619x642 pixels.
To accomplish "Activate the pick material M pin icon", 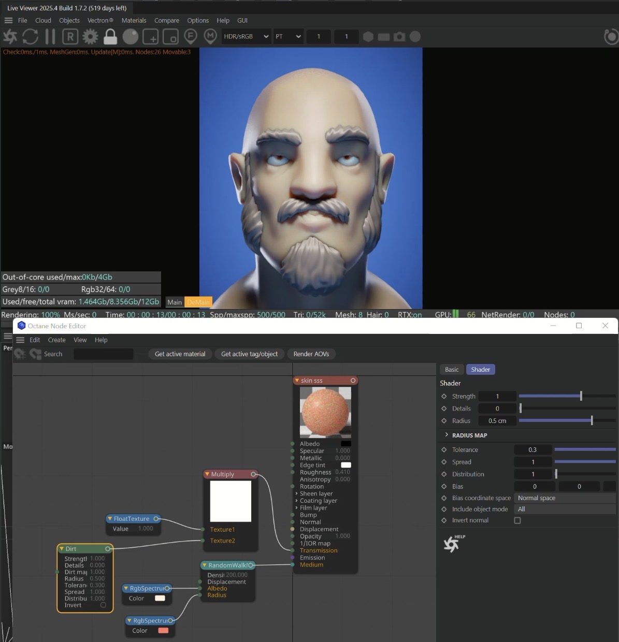I will coord(210,37).
